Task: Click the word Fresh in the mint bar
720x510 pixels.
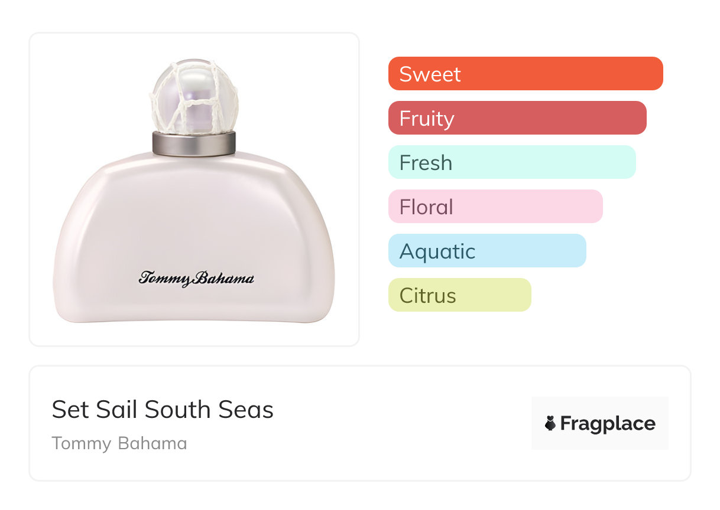Action: click(x=426, y=163)
